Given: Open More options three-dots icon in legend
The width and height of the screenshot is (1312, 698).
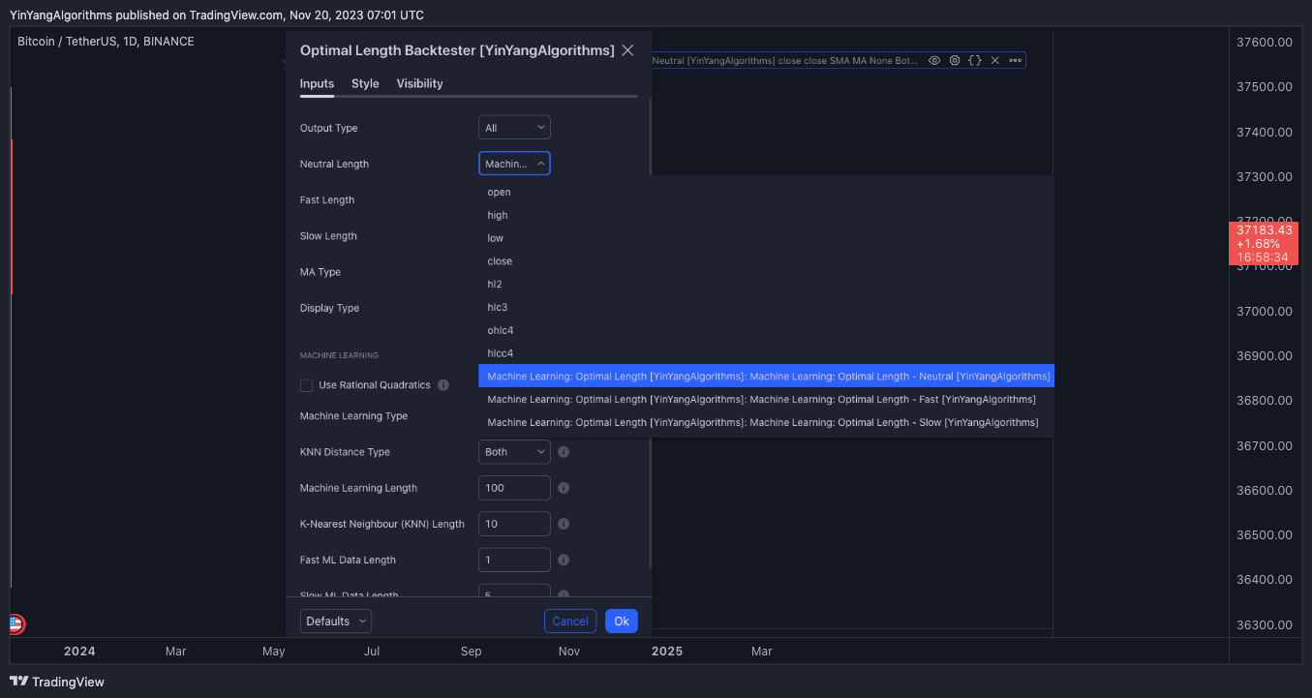Looking at the screenshot, I should pyautogui.click(x=1015, y=60).
